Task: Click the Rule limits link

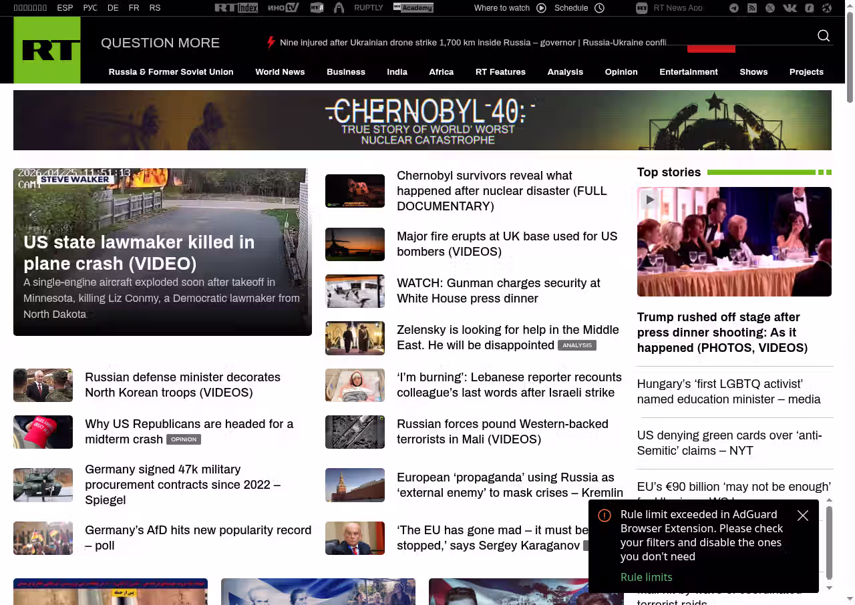Action: click(x=646, y=577)
